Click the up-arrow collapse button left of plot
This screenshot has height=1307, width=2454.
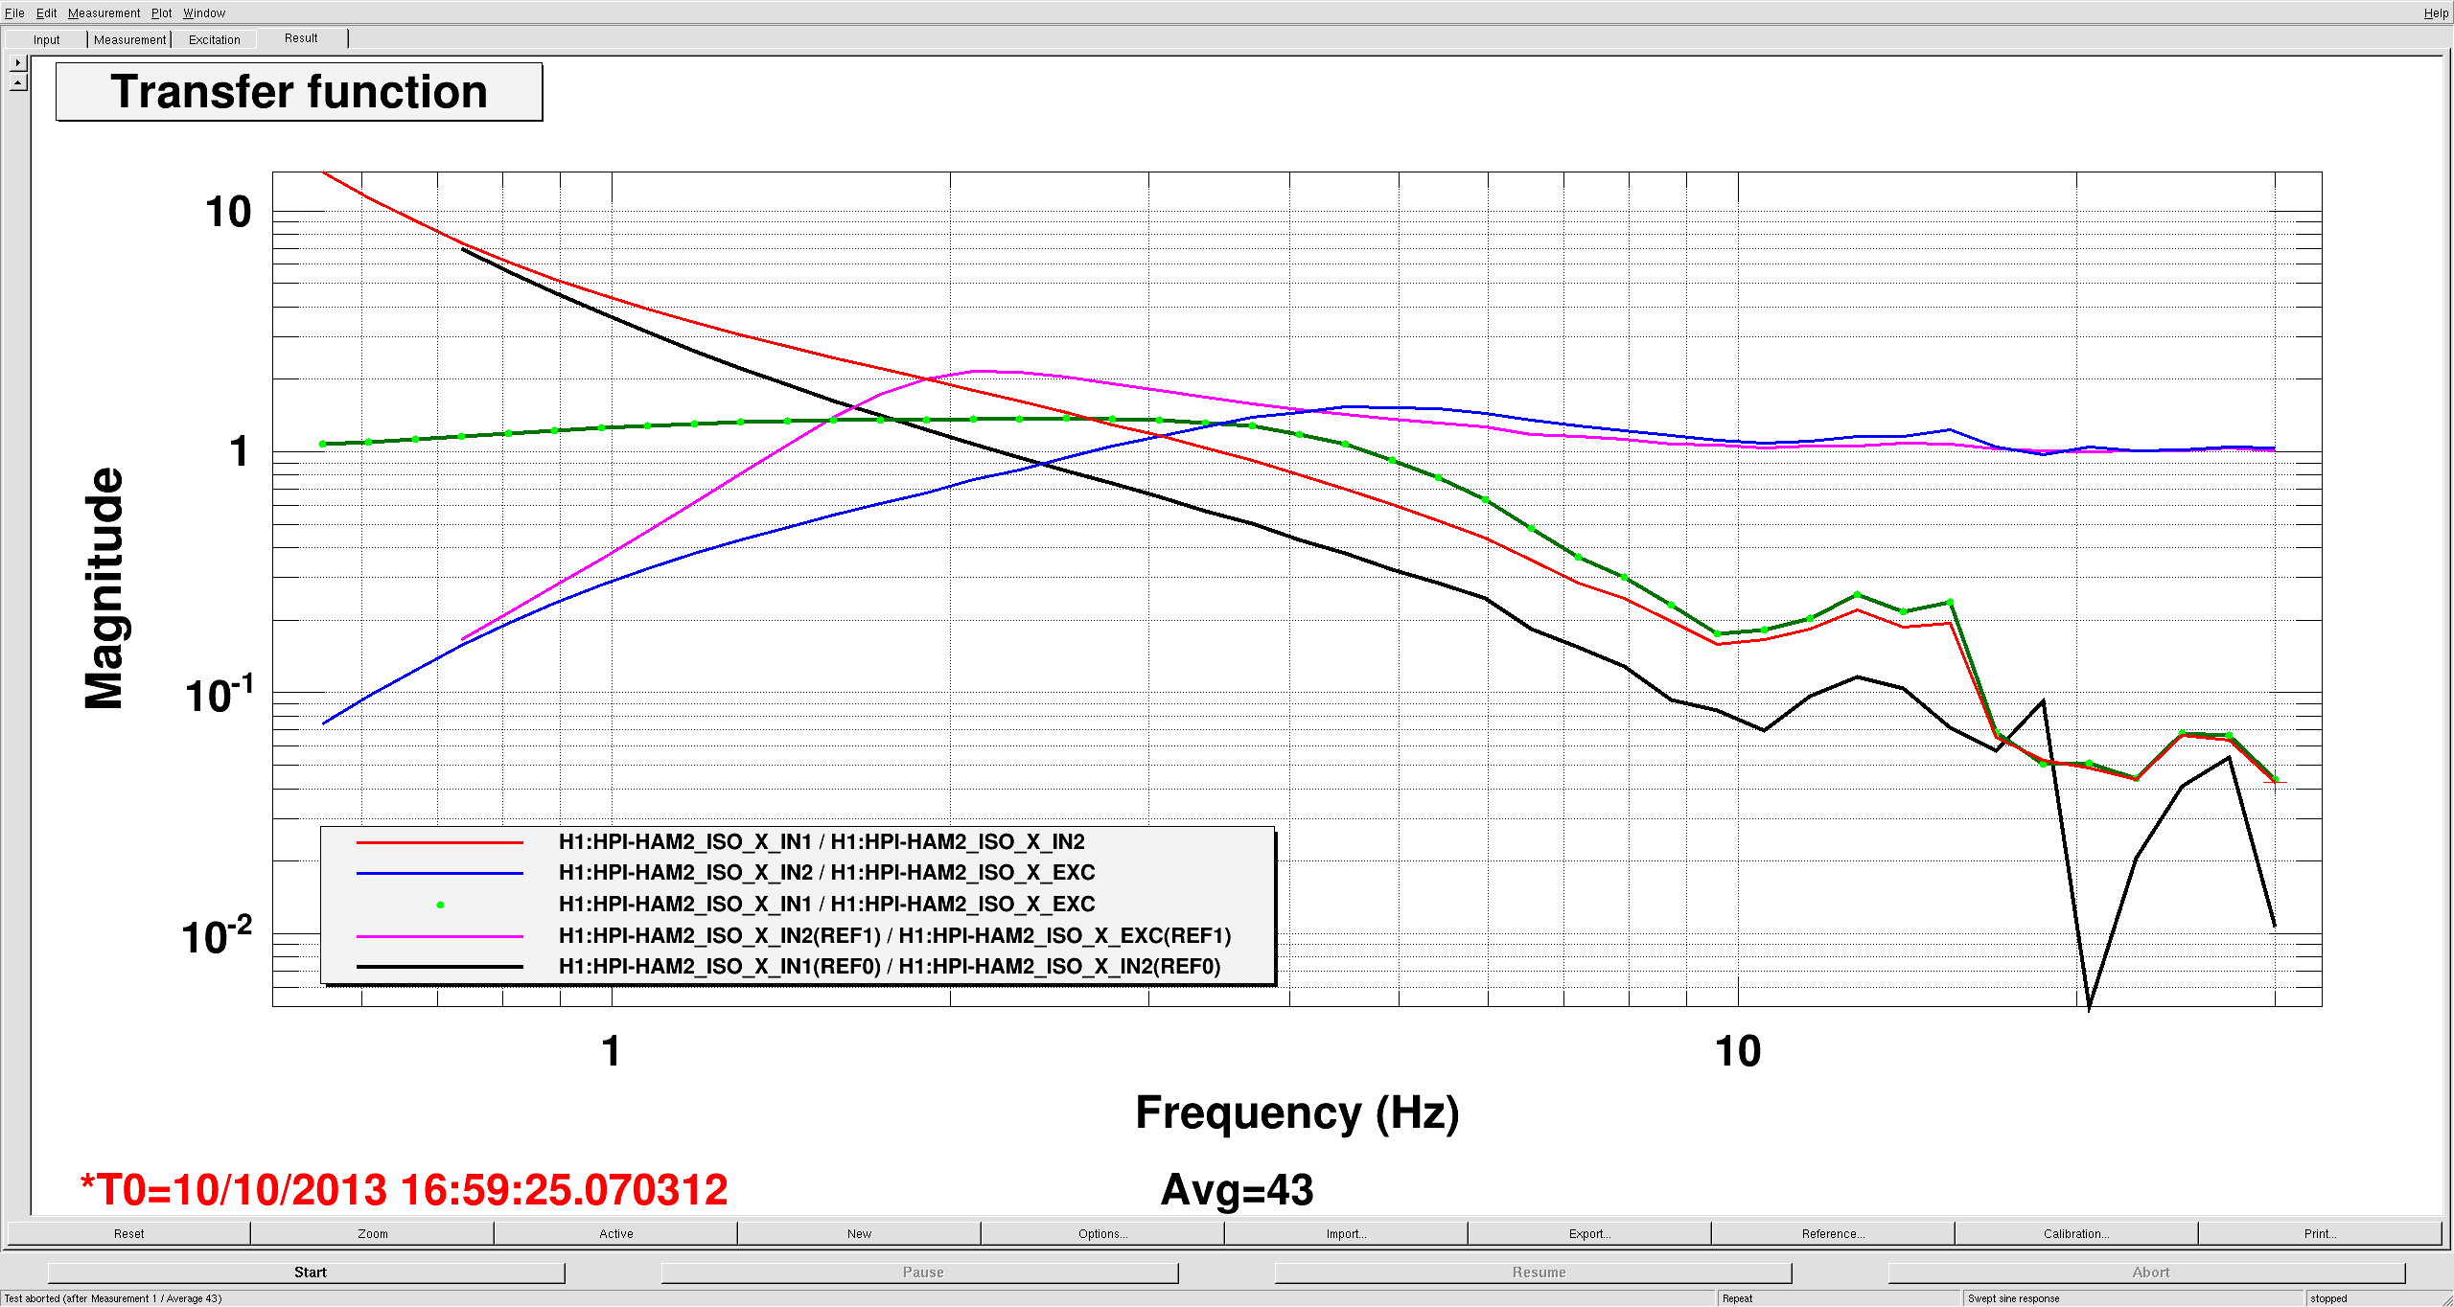click(x=17, y=83)
